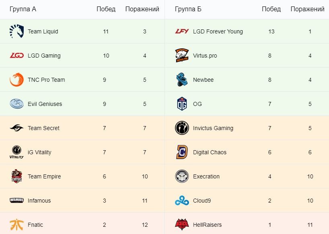The height and width of the screenshot is (234, 329).
Task: Open the Team Empire team link
Action: point(44,176)
